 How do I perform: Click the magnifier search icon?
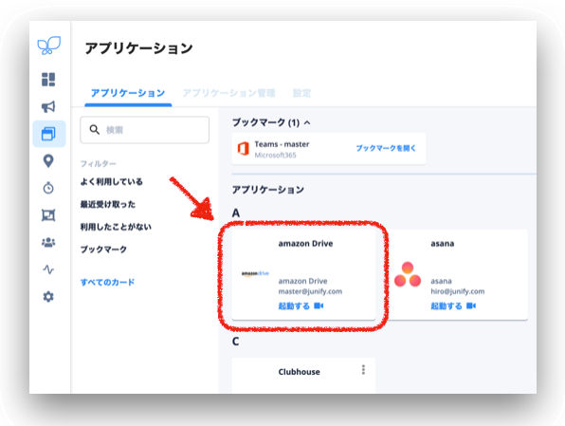[95, 129]
